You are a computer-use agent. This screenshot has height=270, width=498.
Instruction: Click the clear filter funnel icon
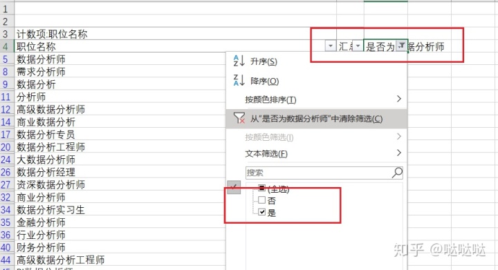click(x=239, y=118)
